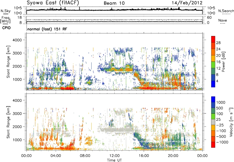234x162 pixels.
Task: Select the 'N.Sky' axis label
Action: click(x=6, y=11)
